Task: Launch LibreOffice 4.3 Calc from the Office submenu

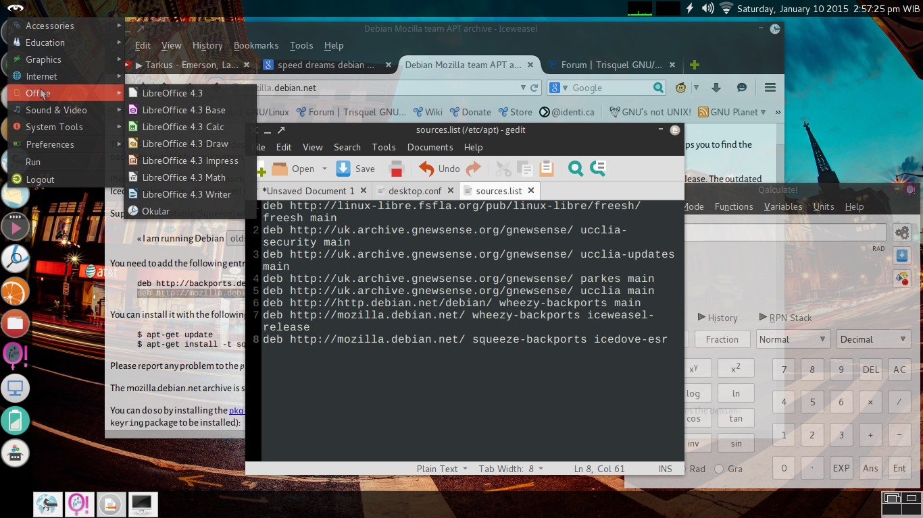Action: (182, 127)
